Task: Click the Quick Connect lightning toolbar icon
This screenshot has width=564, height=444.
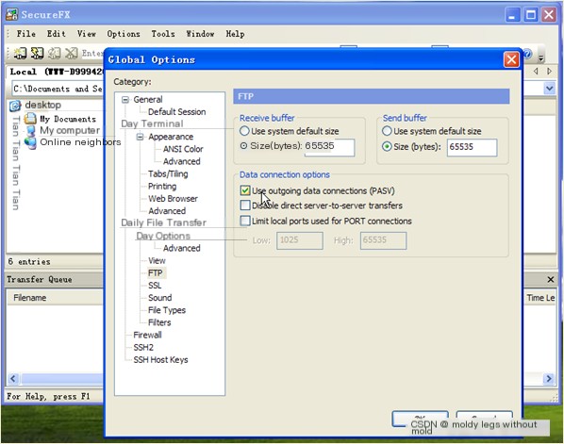Action: [x=37, y=53]
